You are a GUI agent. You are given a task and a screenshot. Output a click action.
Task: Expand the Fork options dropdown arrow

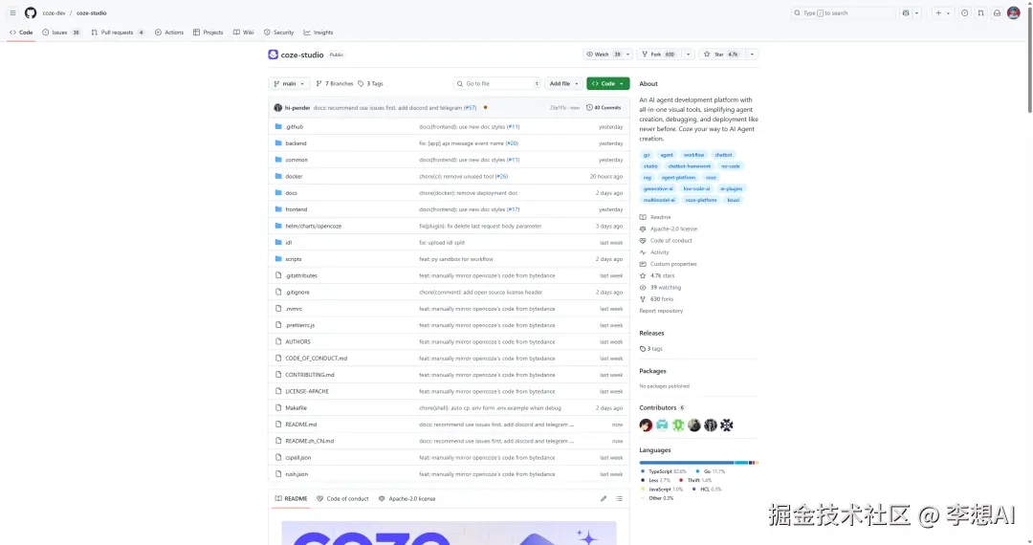(x=688, y=54)
